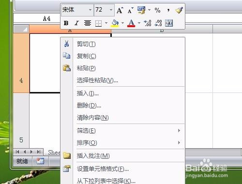Expand the 排序(O) sort submenu

click(122, 143)
